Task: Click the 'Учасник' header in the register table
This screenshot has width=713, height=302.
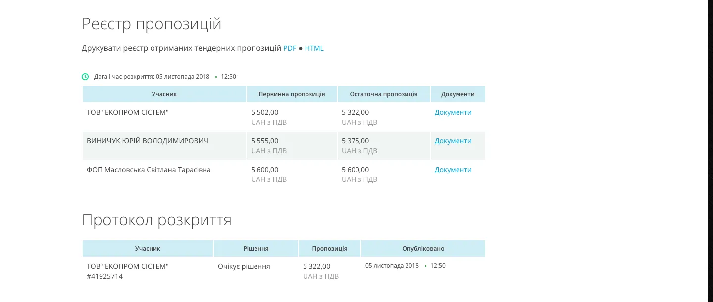Action: 164,94
